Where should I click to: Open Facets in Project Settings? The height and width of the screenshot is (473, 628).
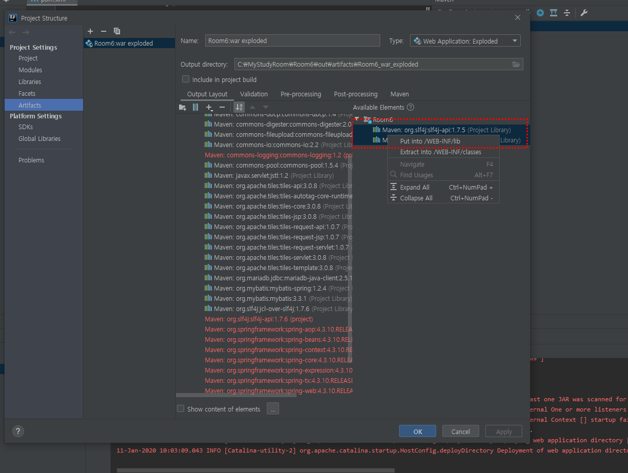tap(27, 93)
